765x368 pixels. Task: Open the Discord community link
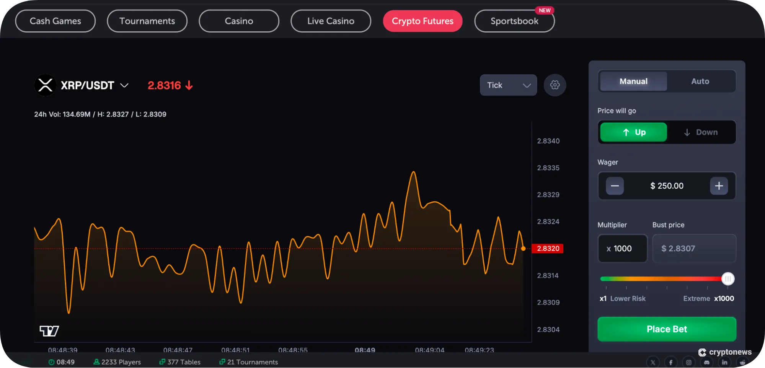click(707, 362)
